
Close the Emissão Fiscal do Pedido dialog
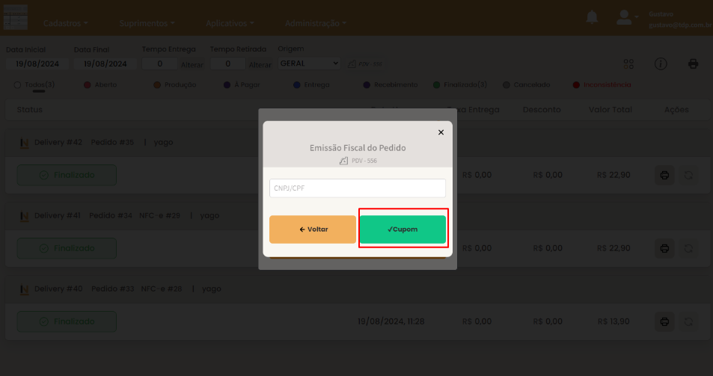click(441, 132)
